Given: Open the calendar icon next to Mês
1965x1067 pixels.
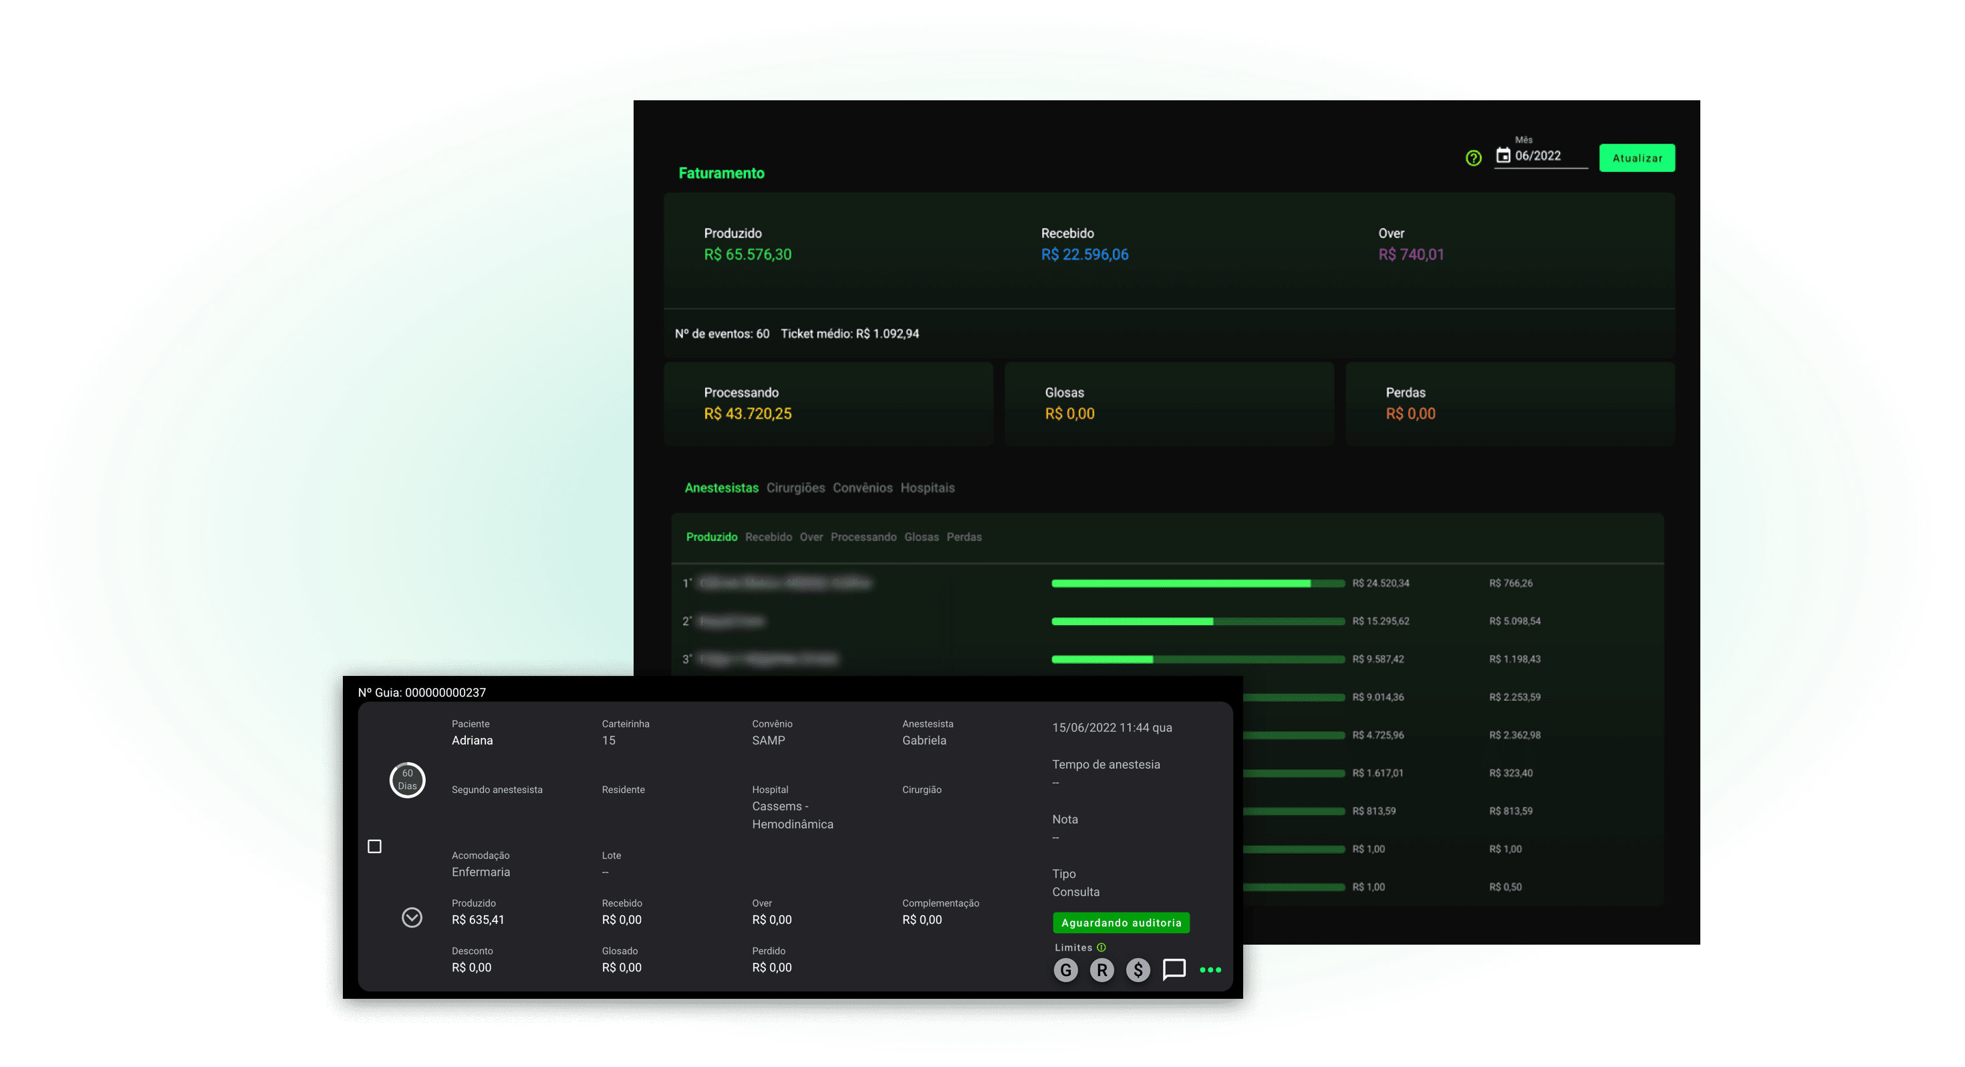Looking at the screenshot, I should pyautogui.click(x=1502, y=156).
